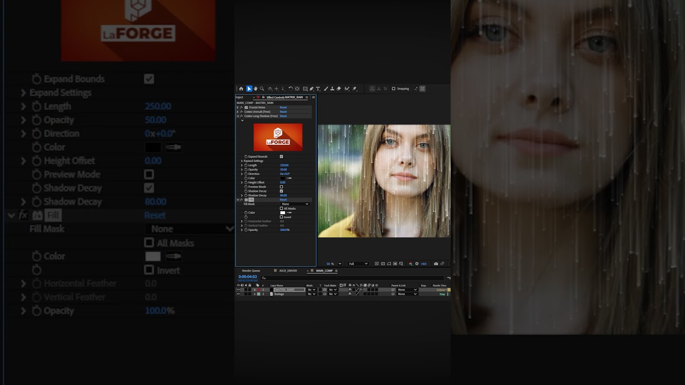Open the Effect Controls panel menu icon

pos(307,97)
